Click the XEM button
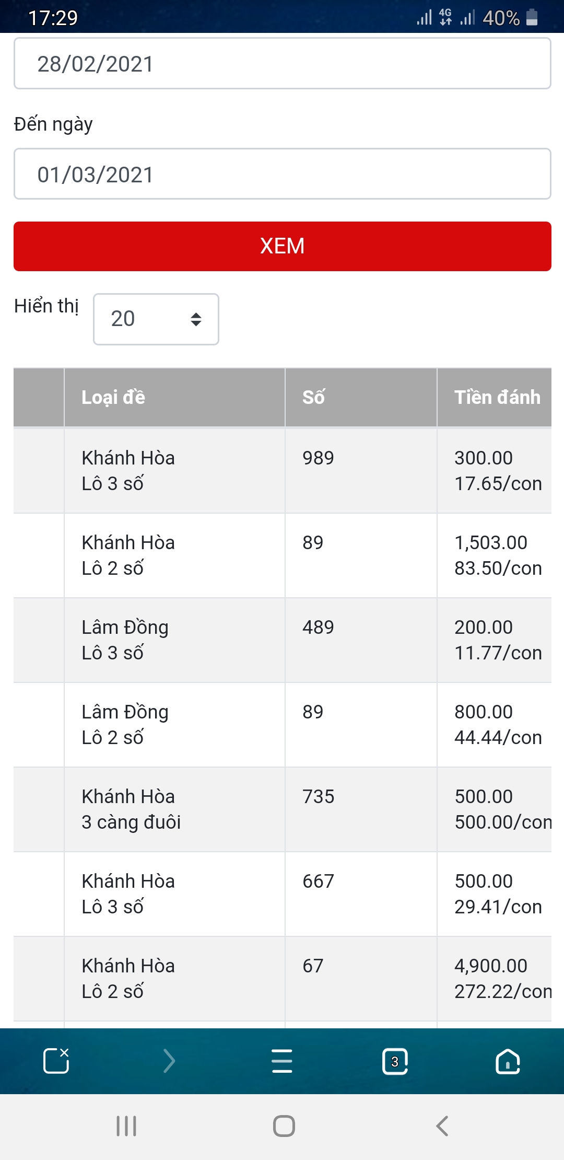 point(282,246)
